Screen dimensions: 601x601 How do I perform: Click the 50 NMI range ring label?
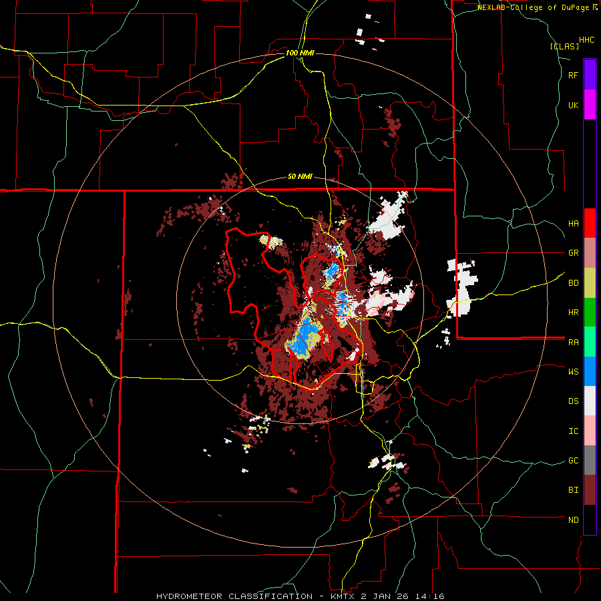point(300,177)
